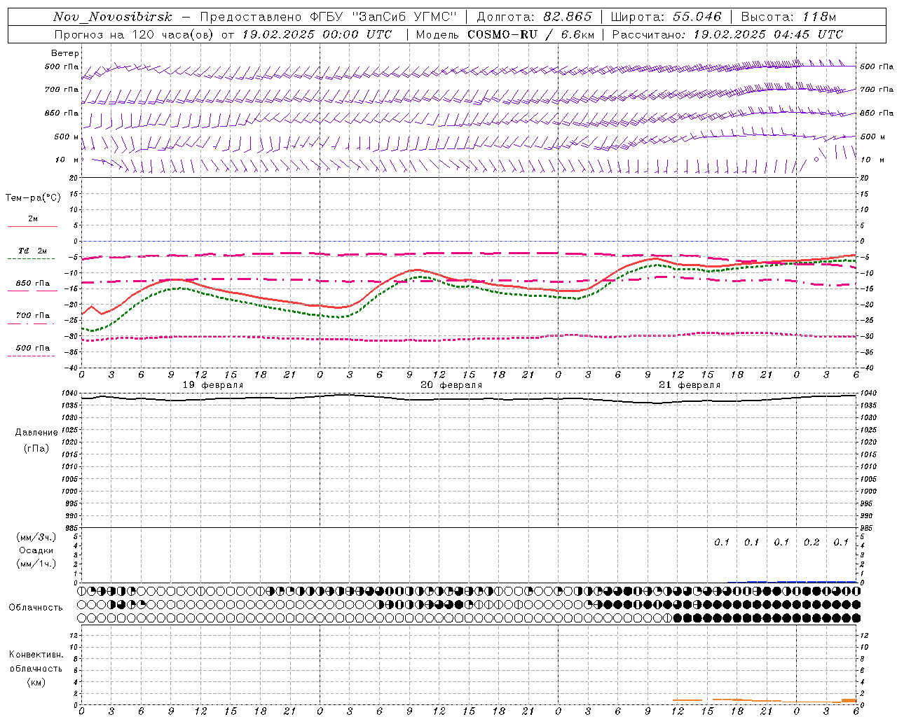The image size is (897, 717).
Task: Click the left 500 м wind level label
Action: [67, 137]
